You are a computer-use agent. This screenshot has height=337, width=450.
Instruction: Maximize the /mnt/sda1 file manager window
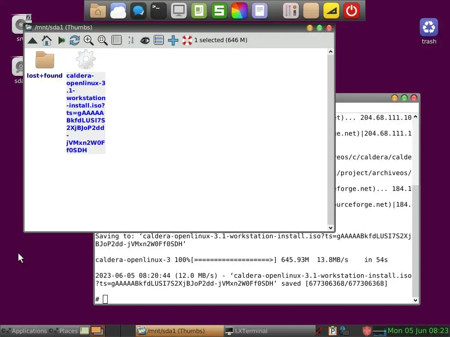(319, 28)
